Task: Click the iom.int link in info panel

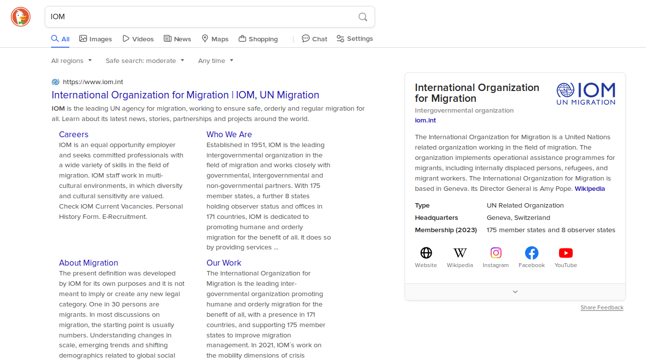Action: pyautogui.click(x=425, y=121)
